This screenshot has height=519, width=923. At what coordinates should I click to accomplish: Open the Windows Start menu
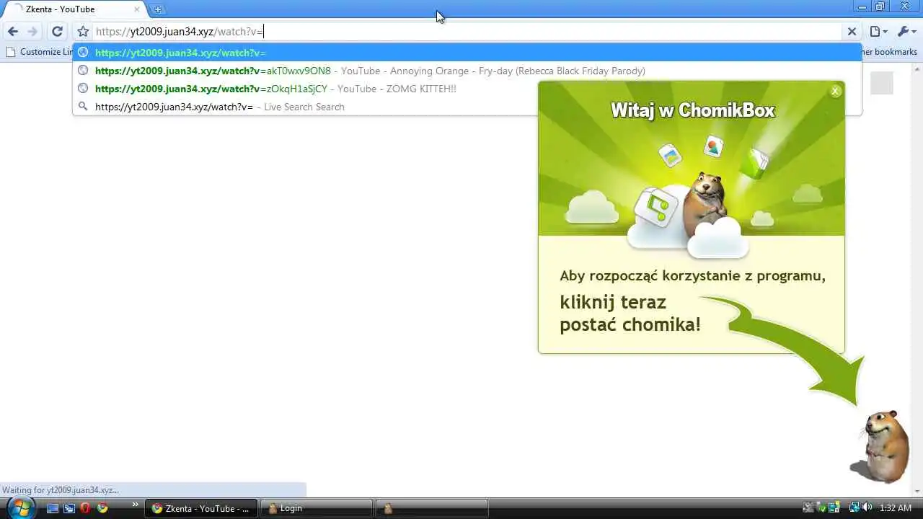(19, 507)
